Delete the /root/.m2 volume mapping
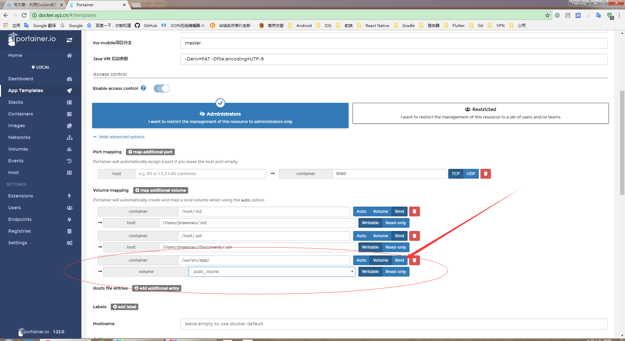625x341 pixels. click(414, 211)
